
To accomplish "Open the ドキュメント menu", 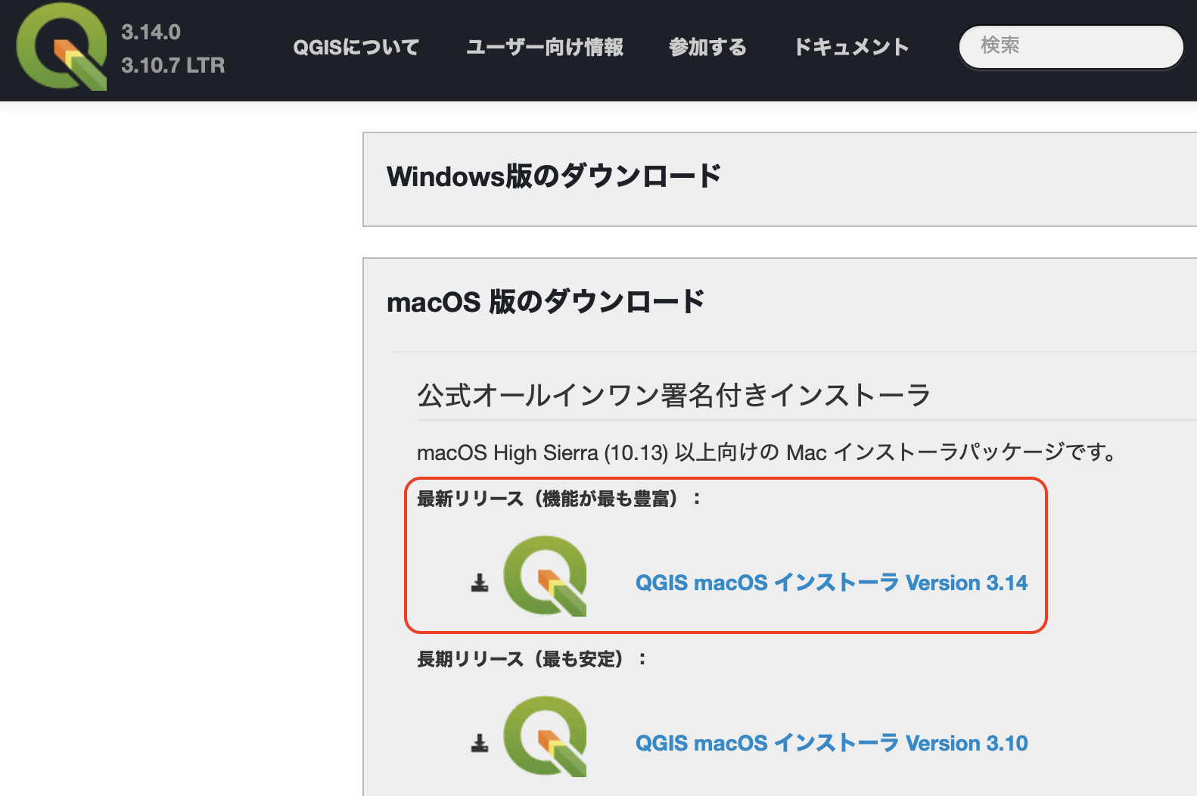I will (x=851, y=48).
